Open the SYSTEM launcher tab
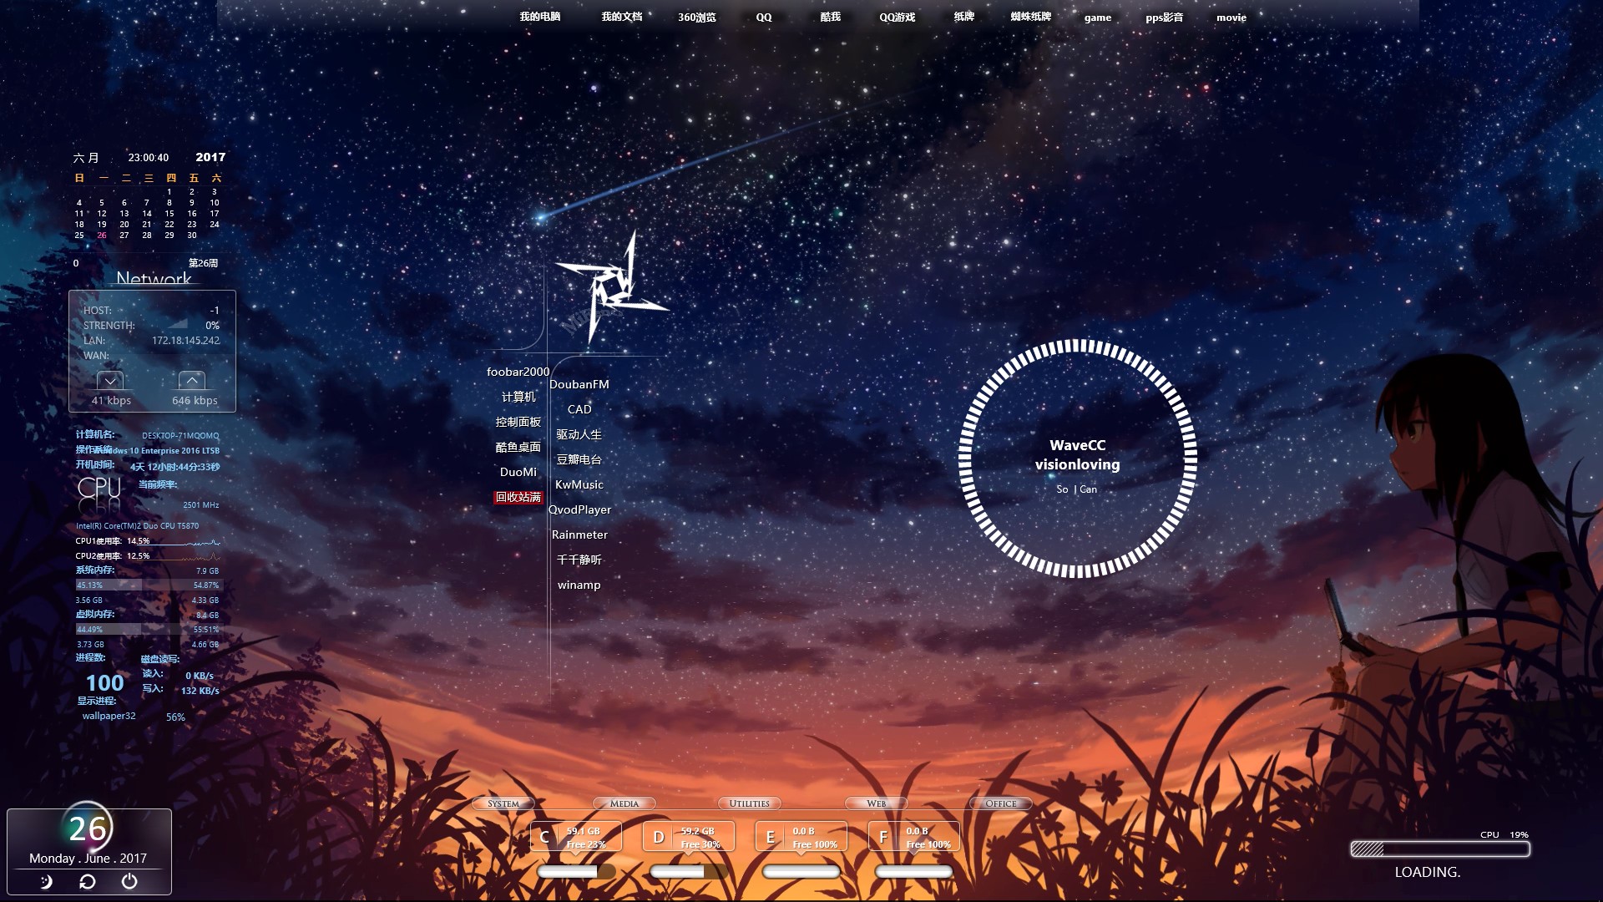Screen dimensions: 1603x902 pos(503,803)
